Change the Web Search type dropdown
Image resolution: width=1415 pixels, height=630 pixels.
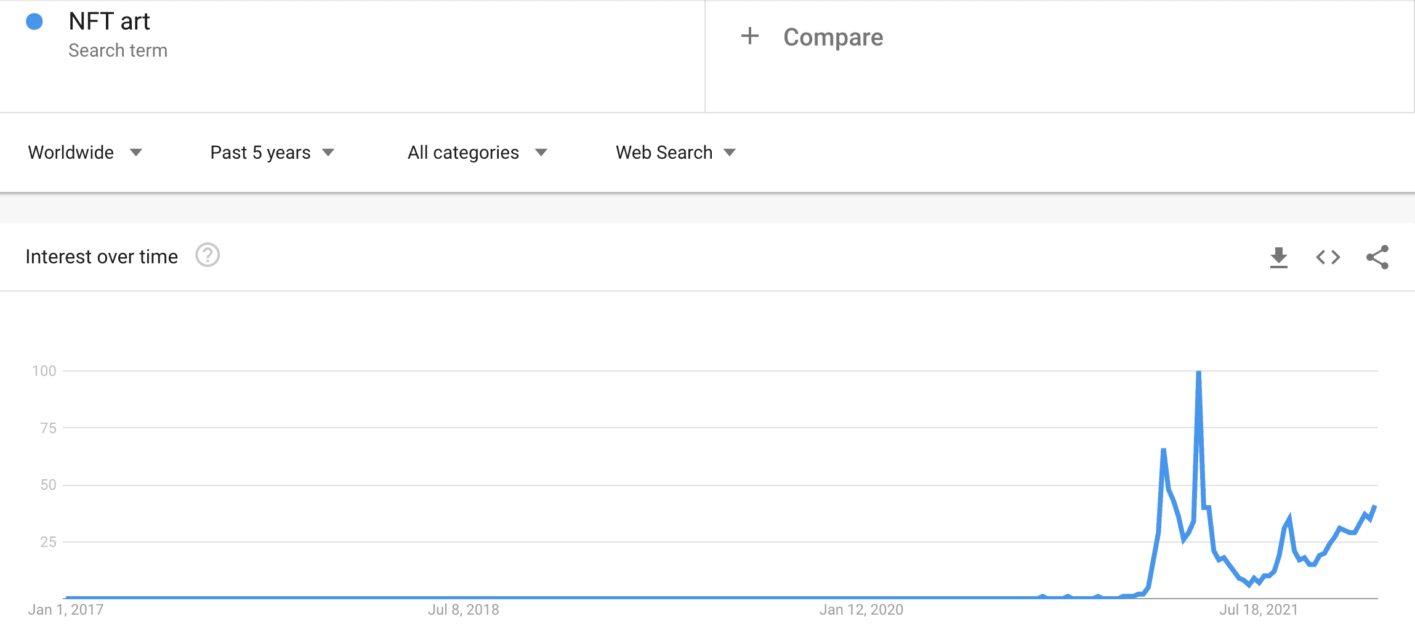pyautogui.click(x=675, y=153)
